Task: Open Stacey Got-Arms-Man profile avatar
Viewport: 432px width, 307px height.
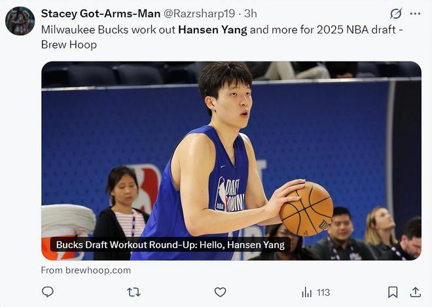Action: pos(20,21)
